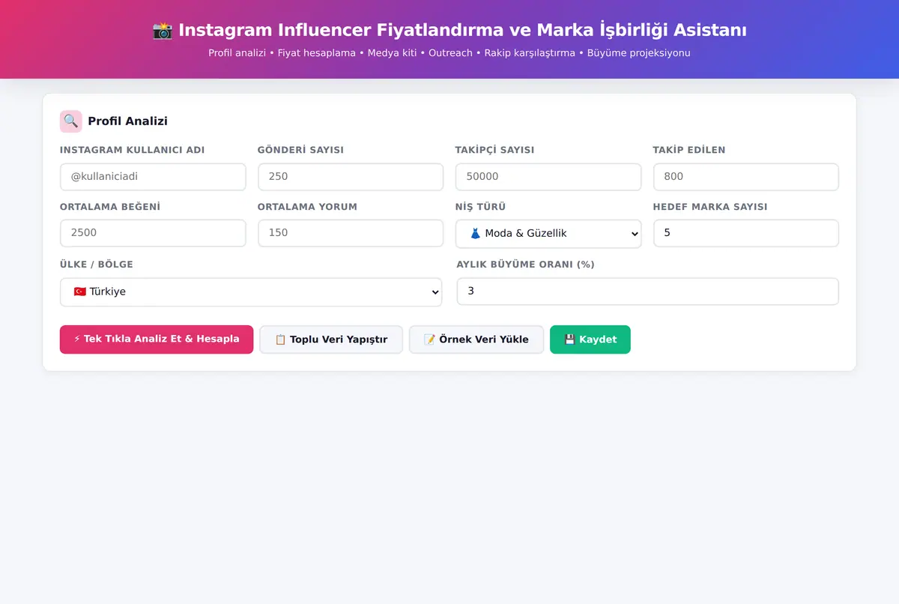The height and width of the screenshot is (604, 899).
Task: Click the 'ORTALAMA YORUM' label
Action: (307, 207)
